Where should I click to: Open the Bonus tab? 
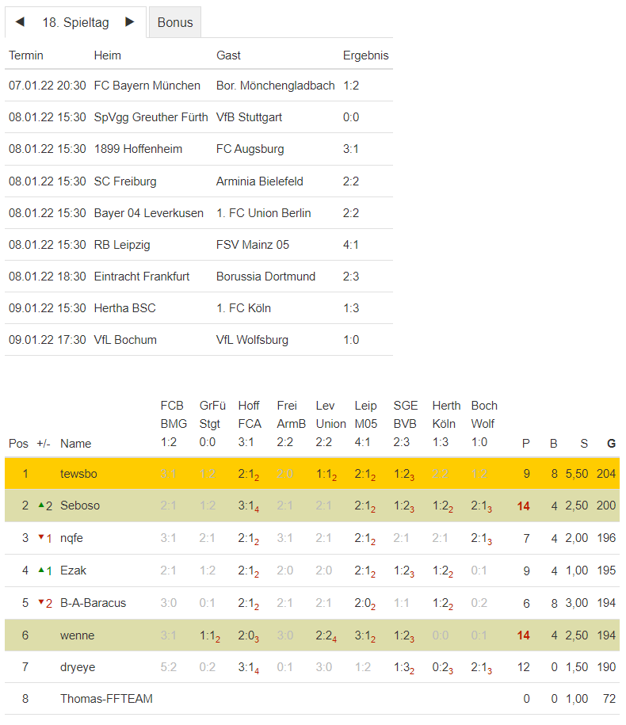[175, 22]
